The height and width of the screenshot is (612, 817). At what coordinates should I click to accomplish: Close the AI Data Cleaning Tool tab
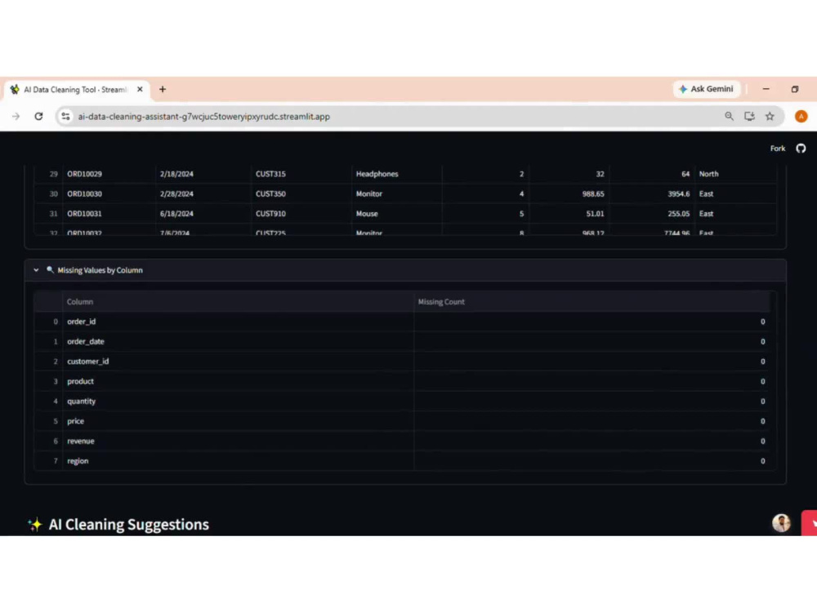[140, 89]
